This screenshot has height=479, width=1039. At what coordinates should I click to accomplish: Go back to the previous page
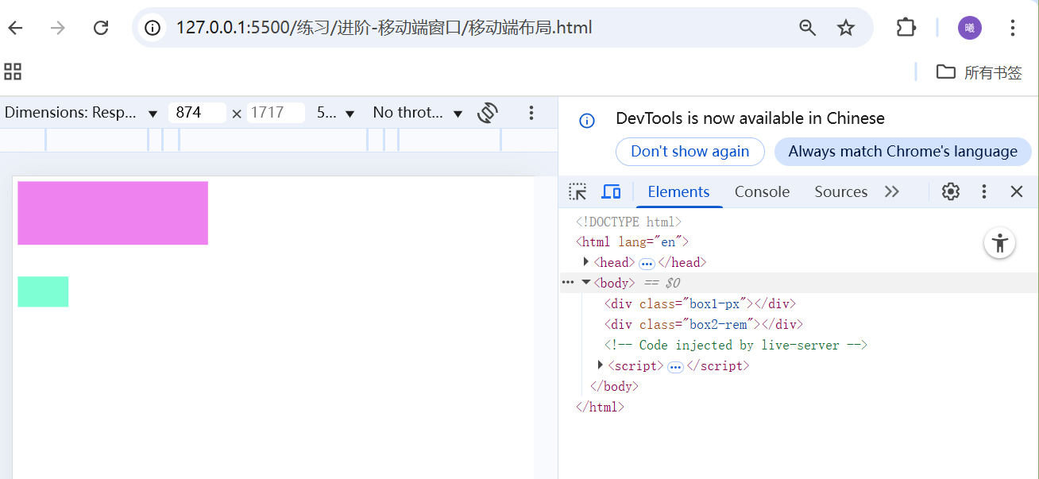[x=16, y=29]
